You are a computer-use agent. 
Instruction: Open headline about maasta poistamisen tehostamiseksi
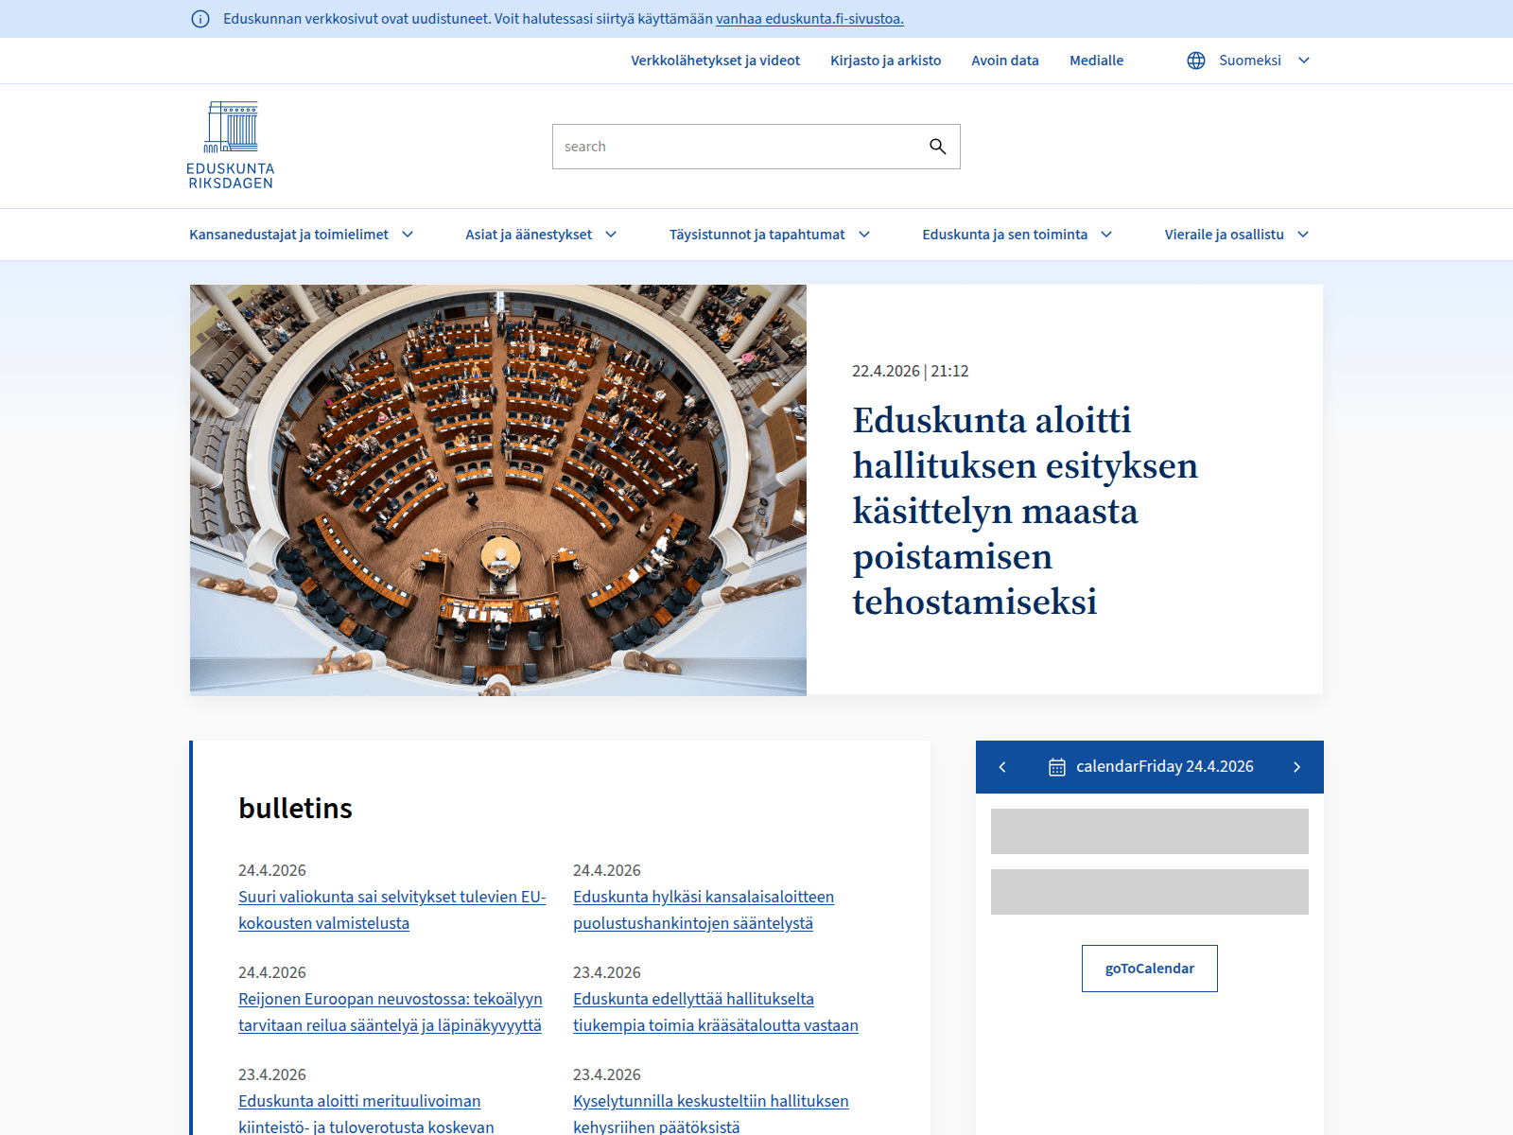pyautogui.click(x=1025, y=511)
